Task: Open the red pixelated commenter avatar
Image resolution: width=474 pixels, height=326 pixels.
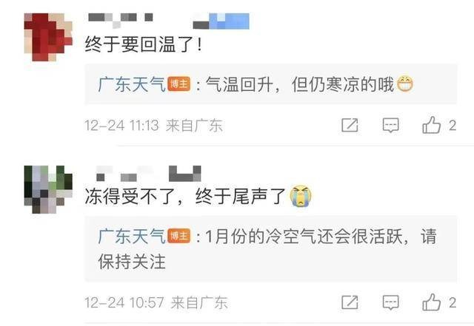Action: click(x=48, y=37)
